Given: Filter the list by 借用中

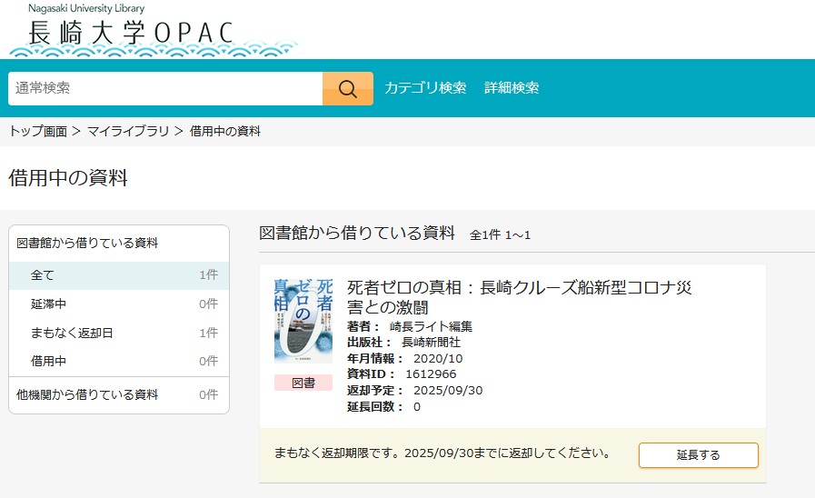Looking at the screenshot, I should [x=48, y=361].
